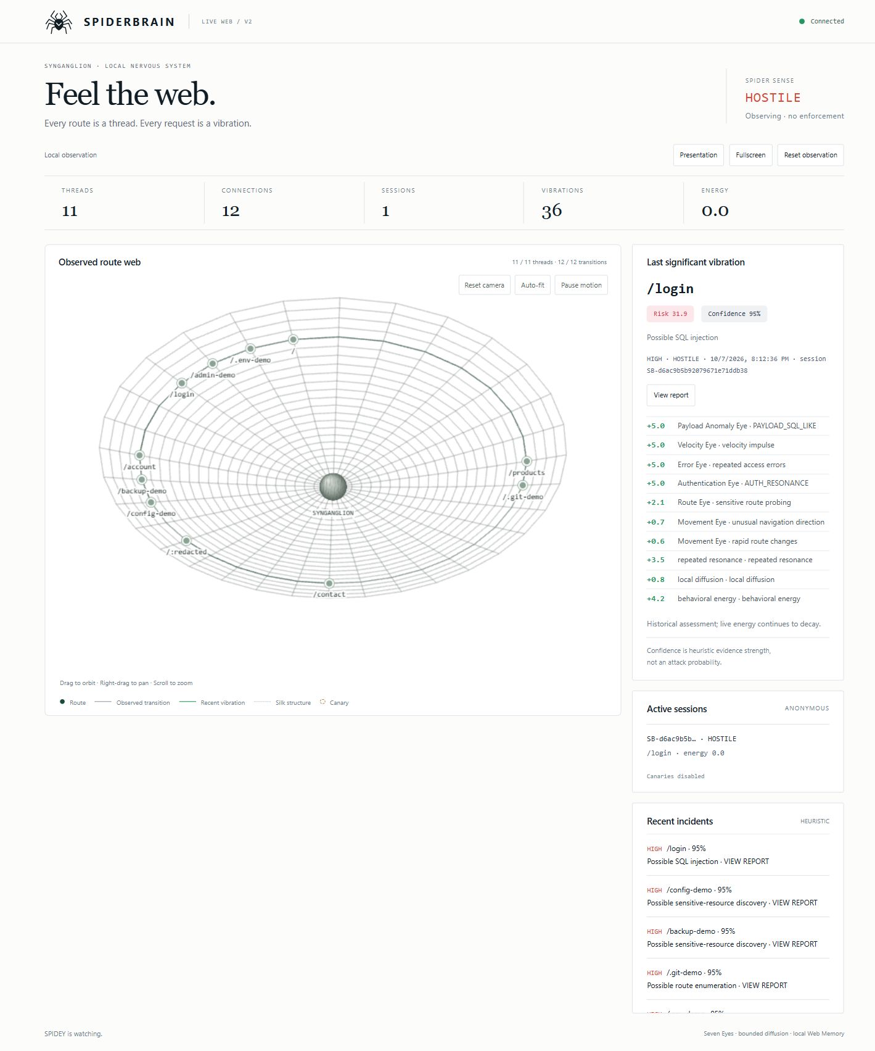Click the SpiderBrain spider logo icon
This screenshot has height=1051, width=875.
point(59,22)
